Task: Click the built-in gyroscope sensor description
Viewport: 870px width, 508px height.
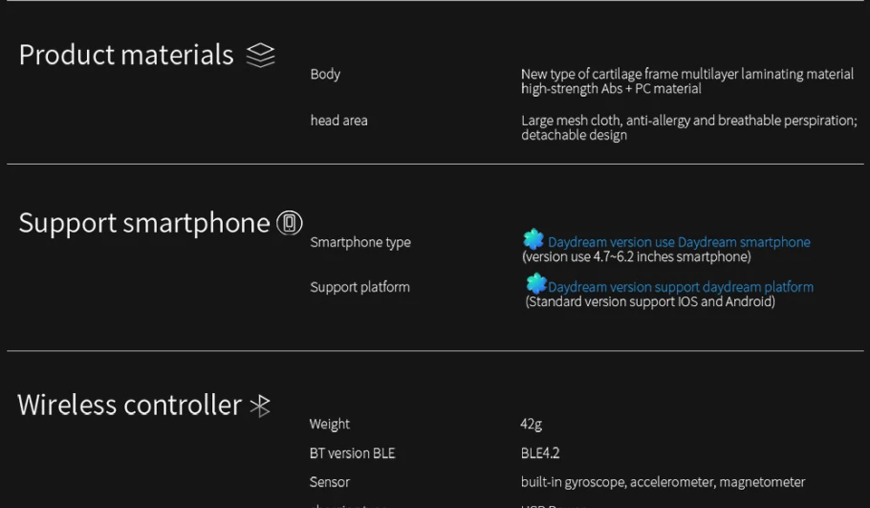Action: [x=663, y=483]
